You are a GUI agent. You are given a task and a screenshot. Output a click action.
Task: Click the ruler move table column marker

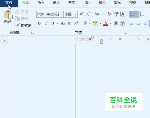click(90, 39)
